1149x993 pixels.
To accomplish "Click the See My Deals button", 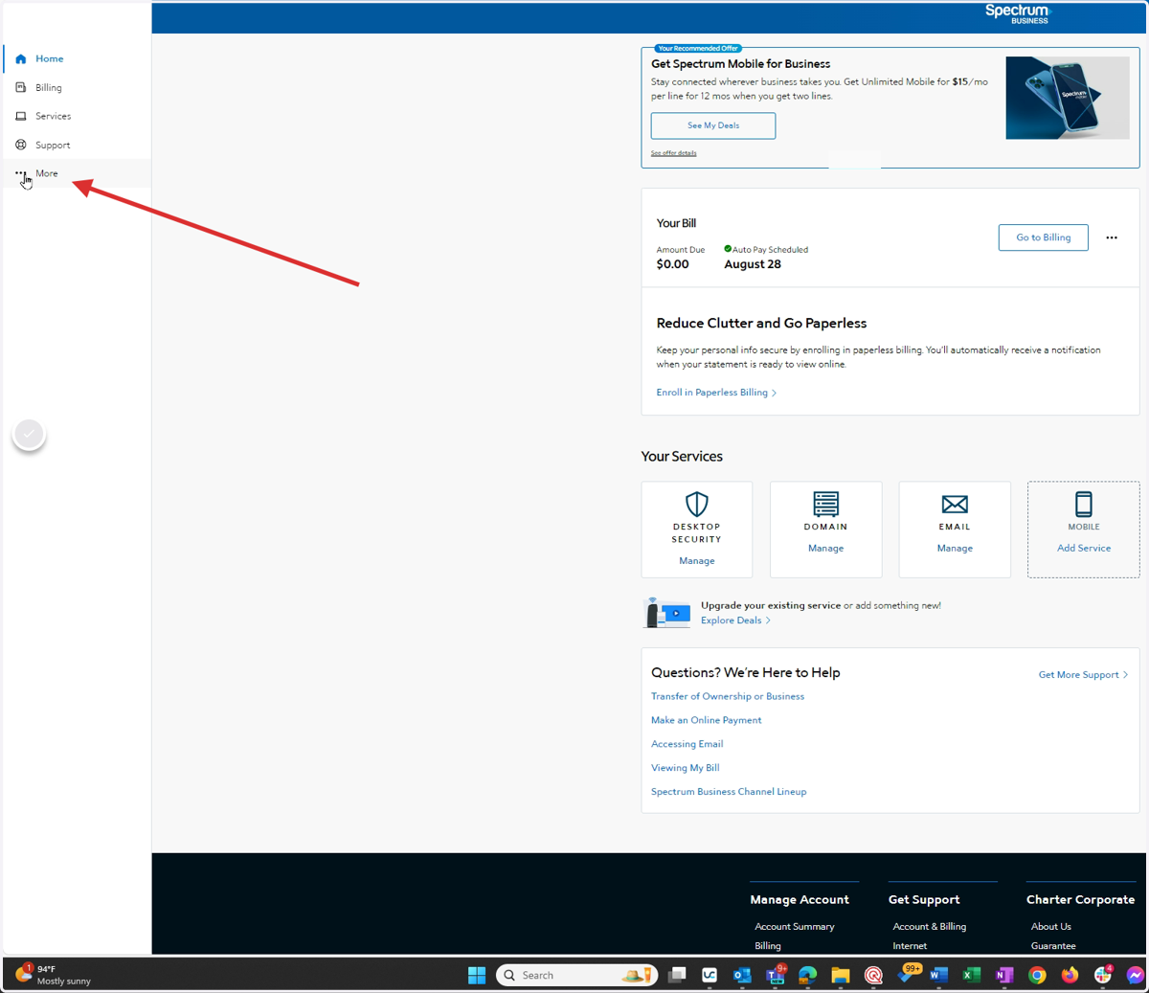I will coord(713,125).
